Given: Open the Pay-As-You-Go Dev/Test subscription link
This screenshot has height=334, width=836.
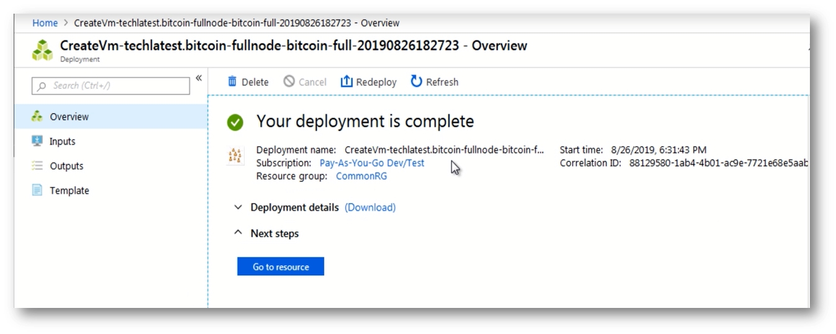Looking at the screenshot, I should 372,163.
